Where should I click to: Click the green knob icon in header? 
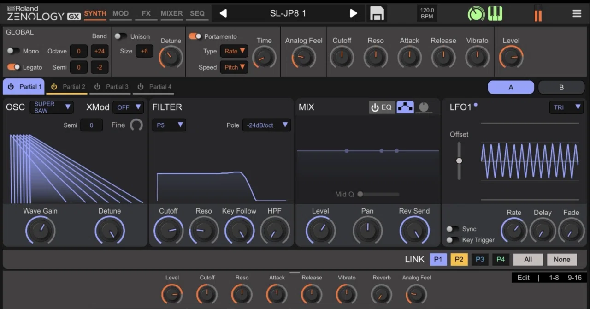[476, 13]
